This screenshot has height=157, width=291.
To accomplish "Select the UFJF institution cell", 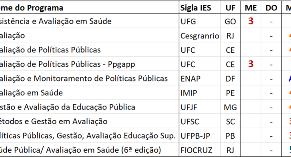I will 199,107.
